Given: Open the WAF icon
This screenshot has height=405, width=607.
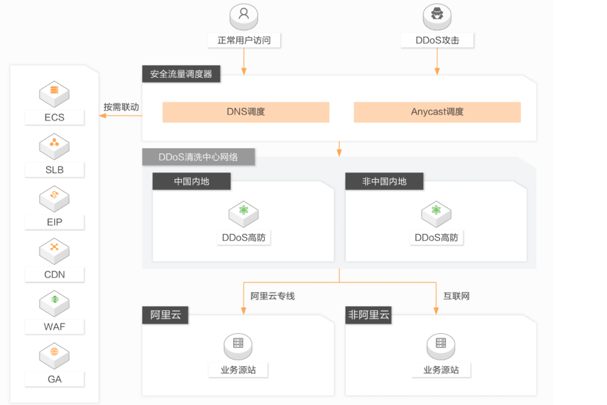Looking at the screenshot, I should click(x=54, y=303).
